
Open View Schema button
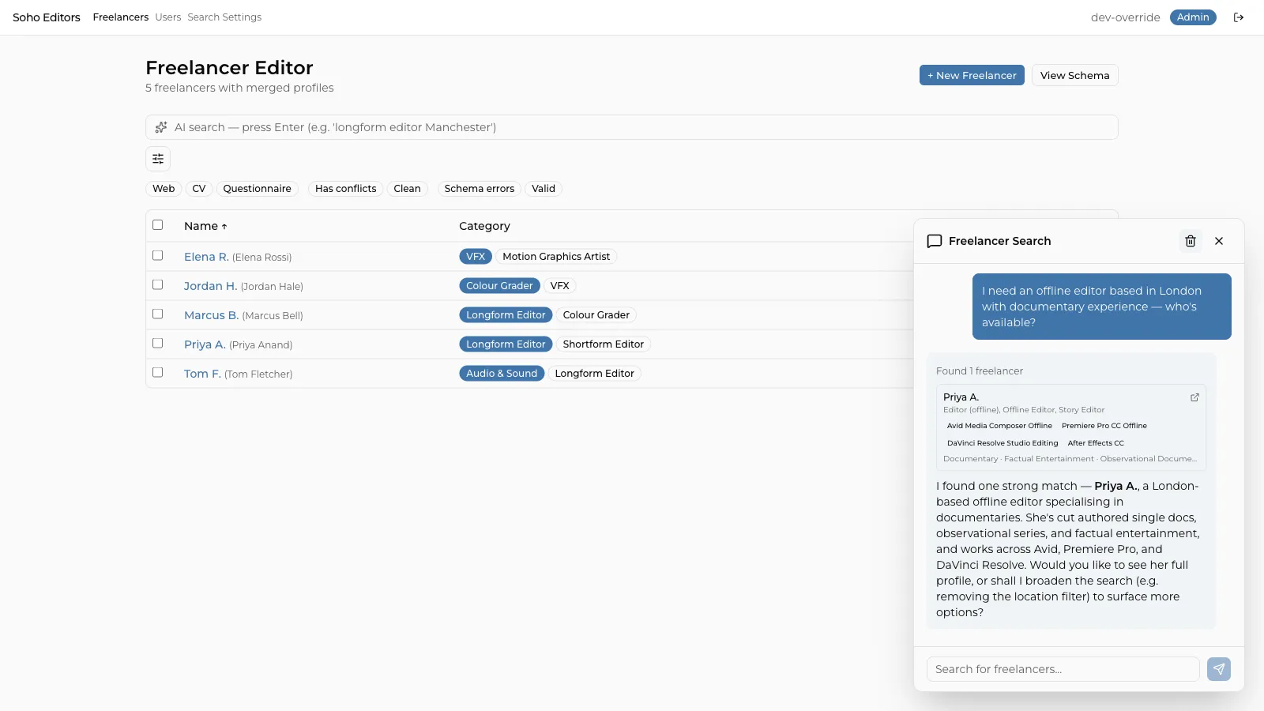coord(1074,75)
